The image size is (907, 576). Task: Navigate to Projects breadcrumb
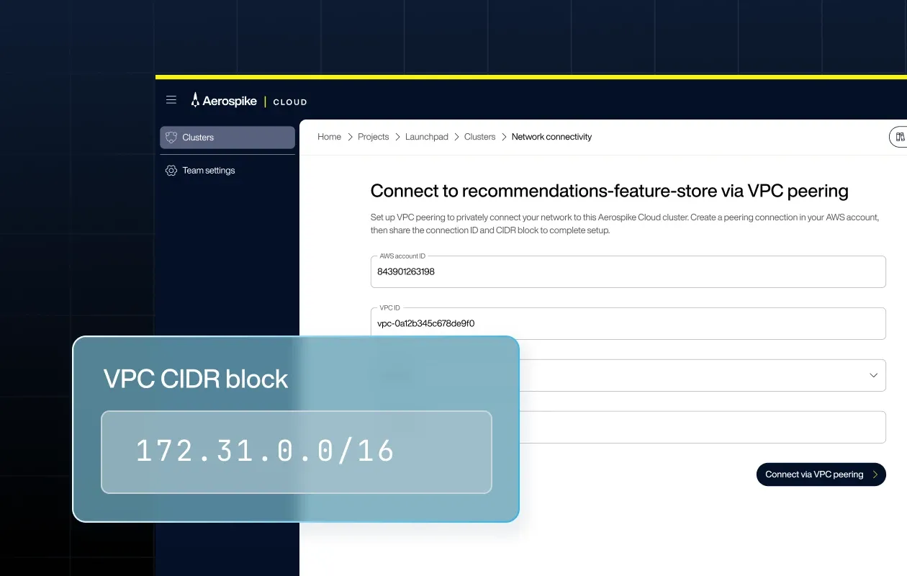point(373,137)
